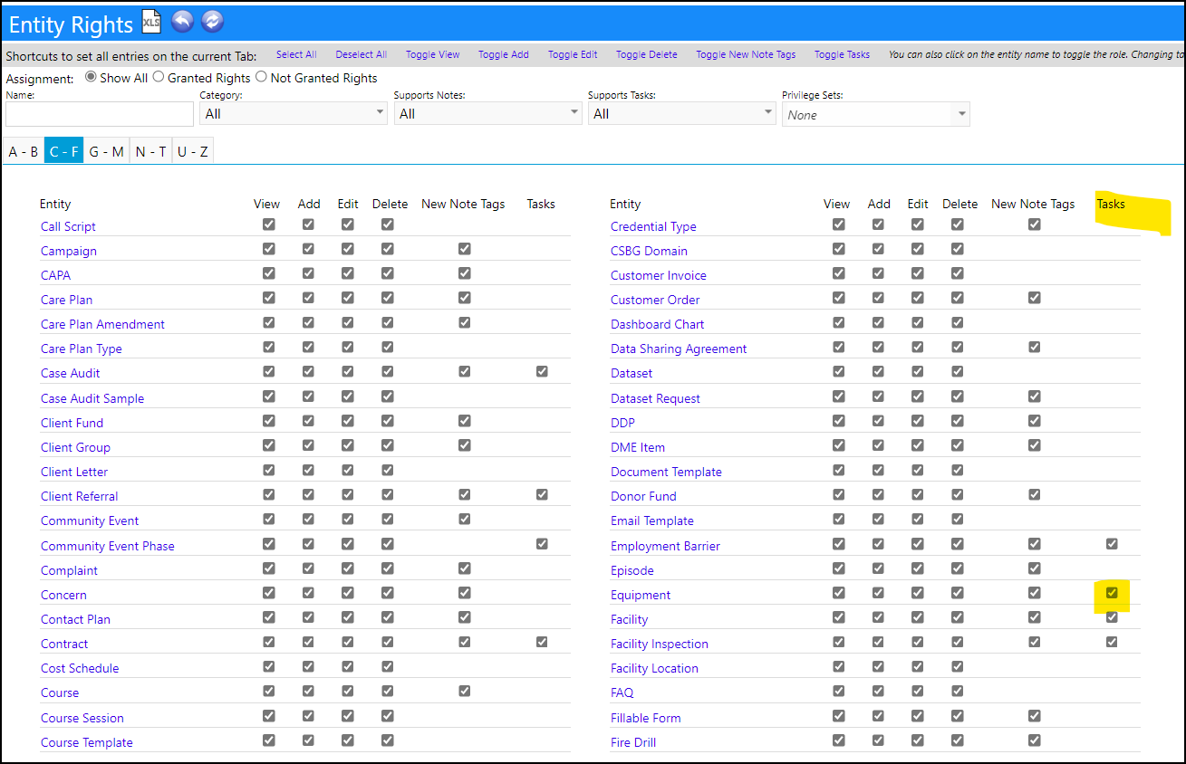
Task: Choose the Not Granted Rights radio option
Action: 261,77
